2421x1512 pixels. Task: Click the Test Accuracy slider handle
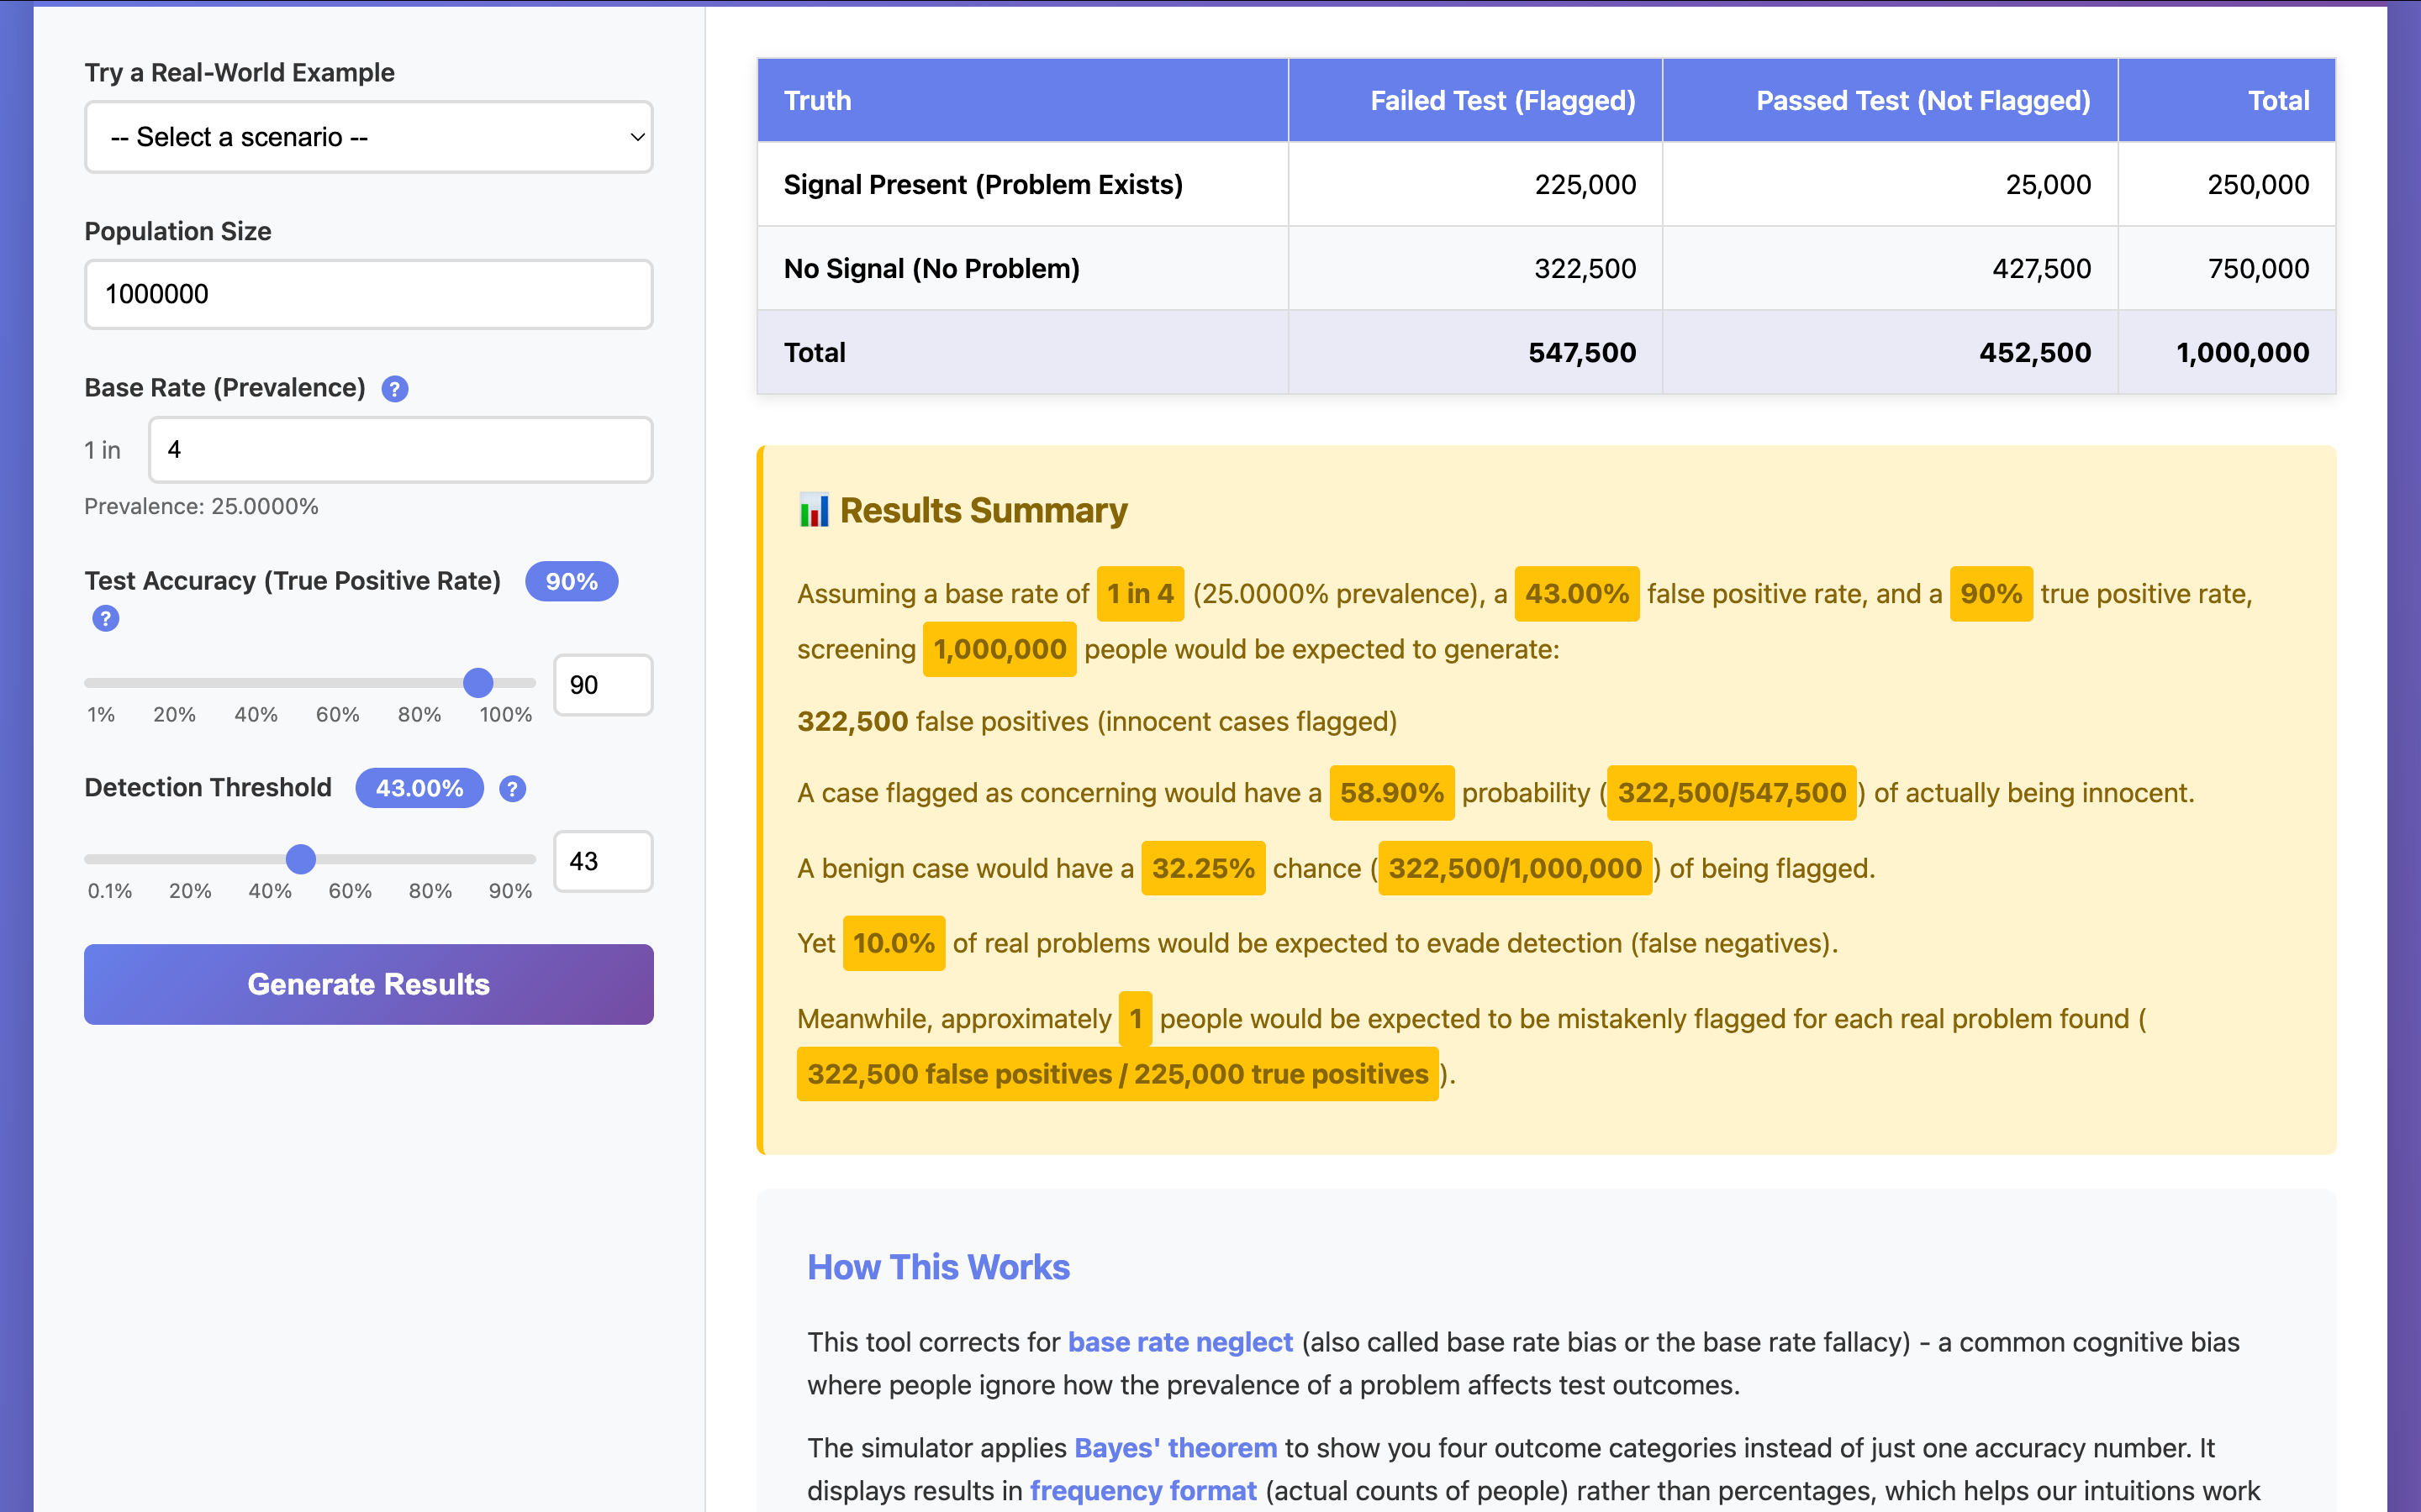click(478, 683)
